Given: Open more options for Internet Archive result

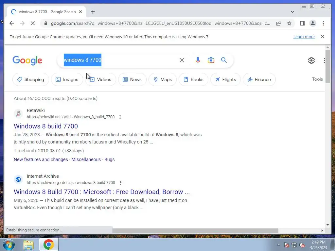Looking at the screenshot, I should tap(121, 183).
